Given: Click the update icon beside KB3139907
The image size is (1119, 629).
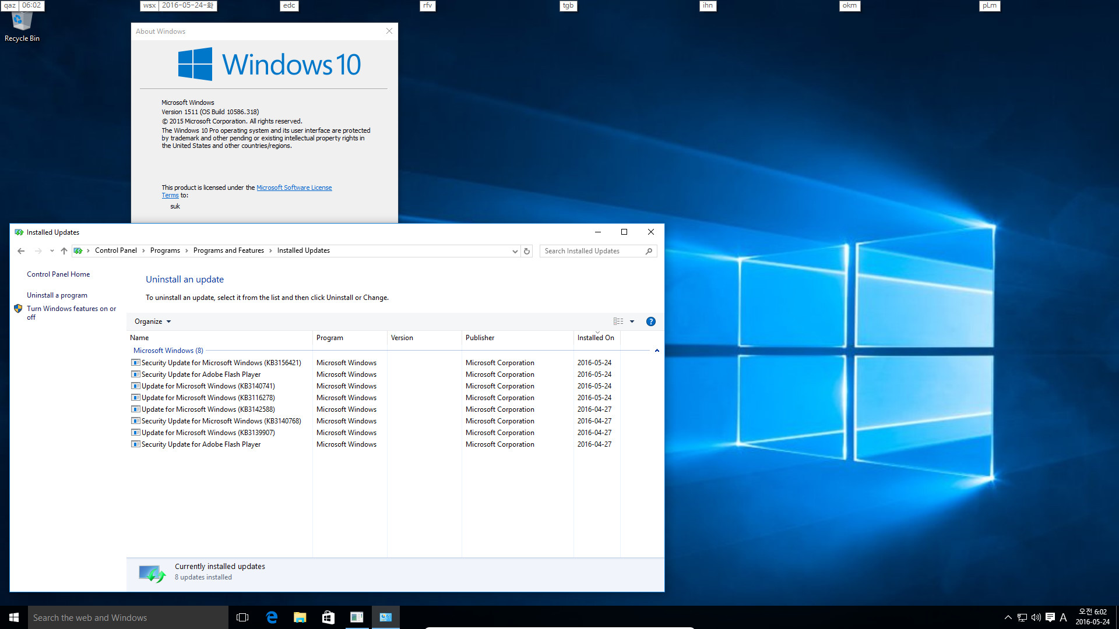Looking at the screenshot, I should [x=136, y=433].
